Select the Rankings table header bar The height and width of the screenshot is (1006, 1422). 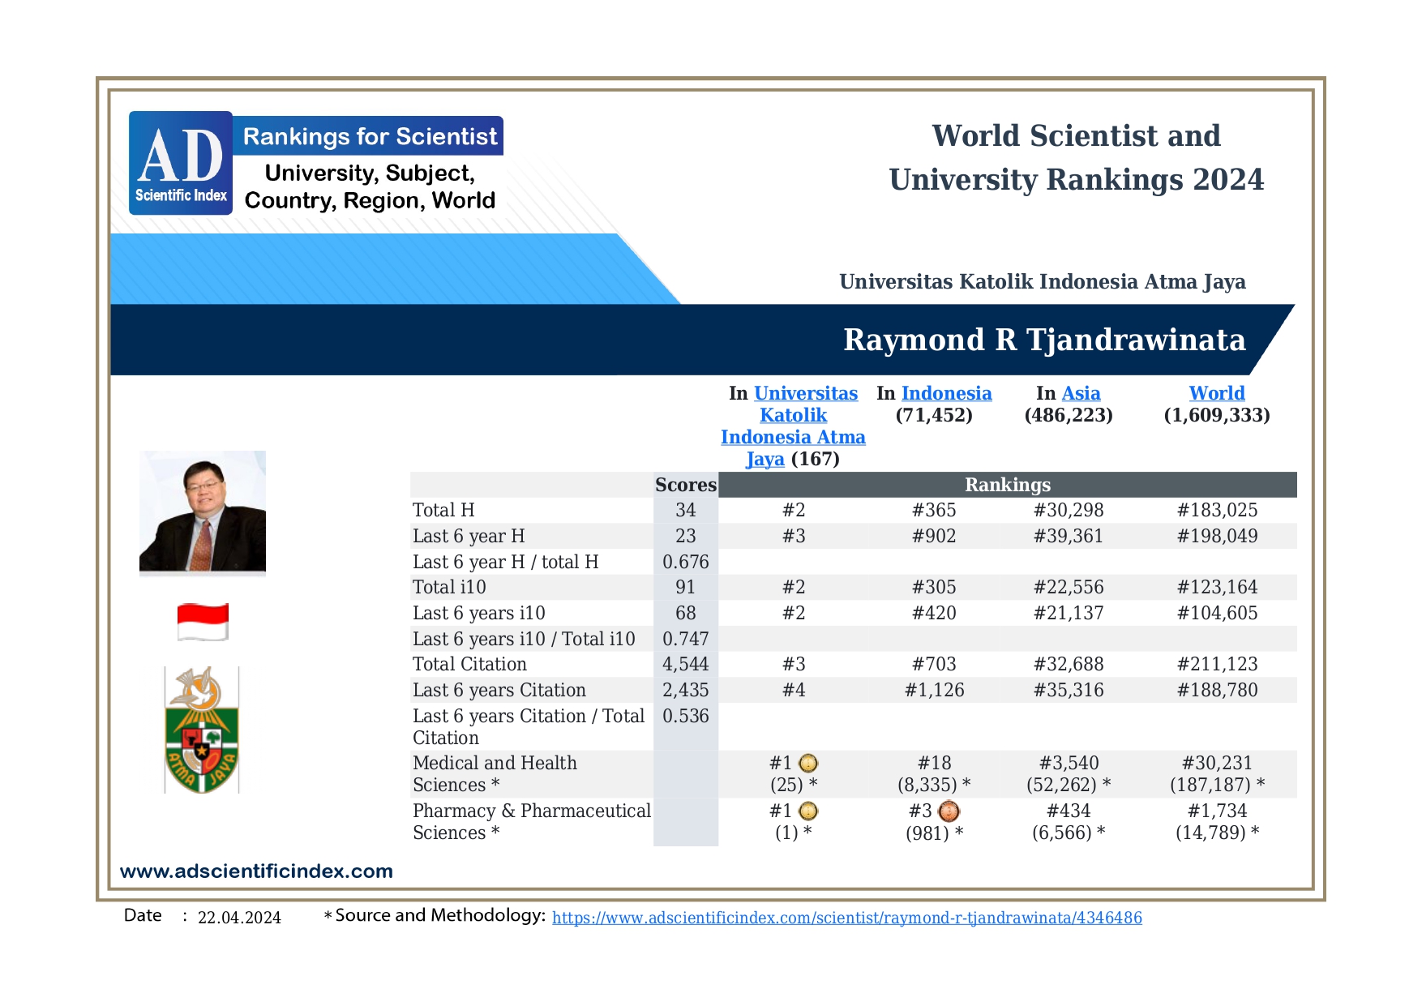(1007, 485)
